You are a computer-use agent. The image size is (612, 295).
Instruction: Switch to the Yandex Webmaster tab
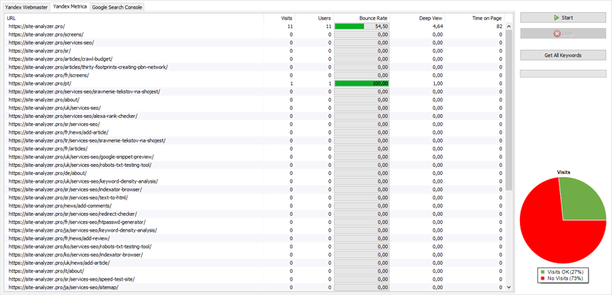click(26, 7)
